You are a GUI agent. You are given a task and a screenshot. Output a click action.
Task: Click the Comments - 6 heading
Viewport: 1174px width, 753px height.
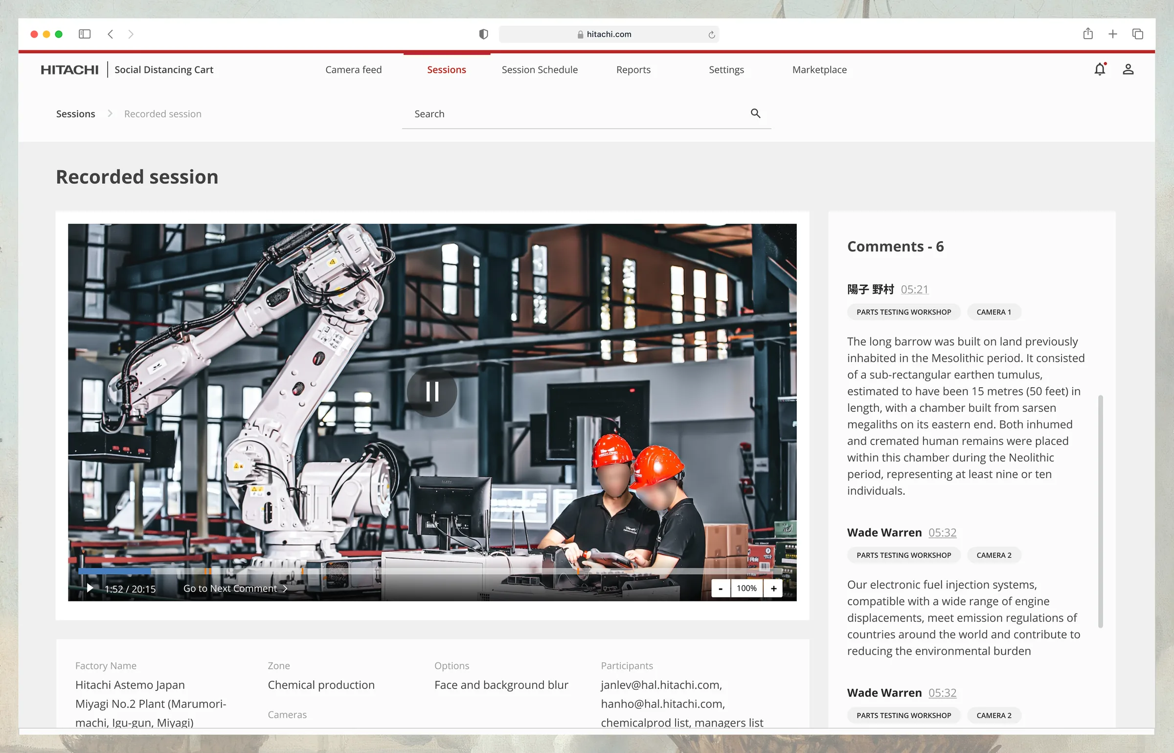pyautogui.click(x=895, y=246)
